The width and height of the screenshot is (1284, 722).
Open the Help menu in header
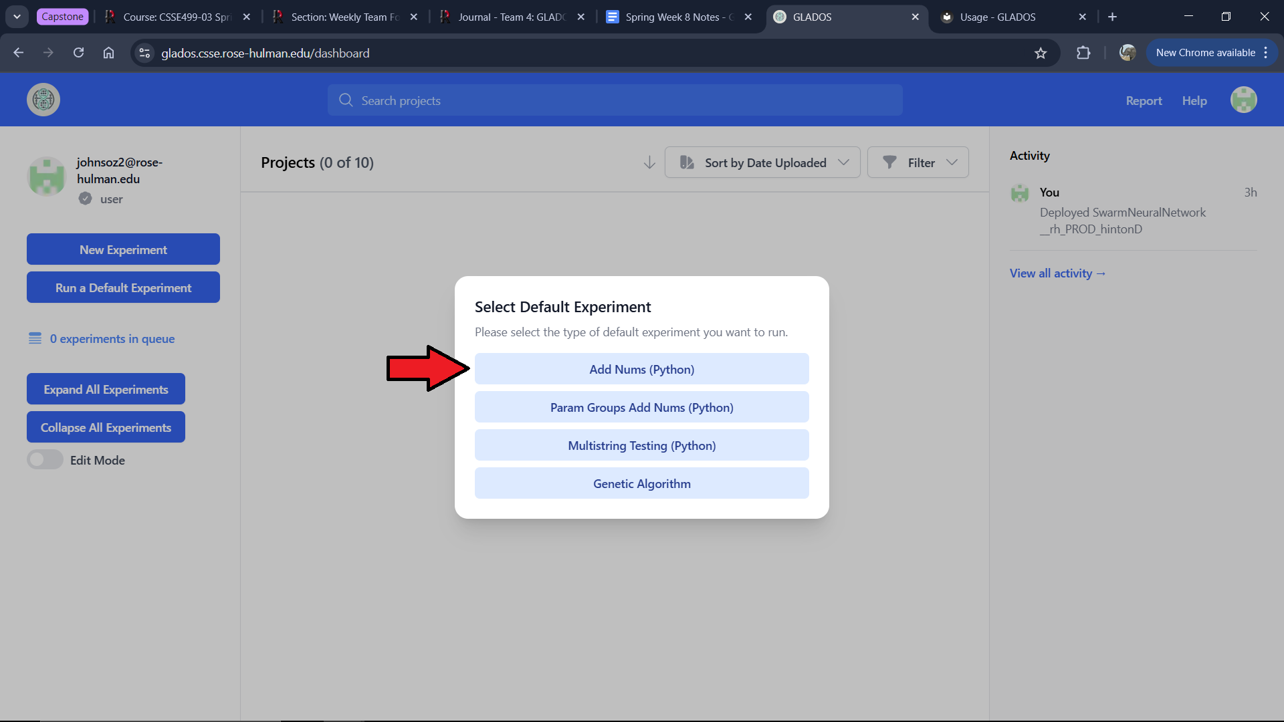[1194, 100]
